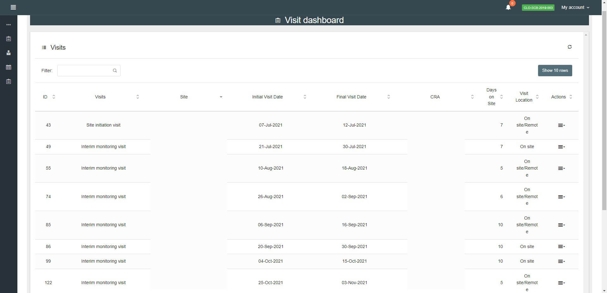Open the hamburger menu in top bar
The height and width of the screenshot is (293, 607).
[x=13, y=7]
